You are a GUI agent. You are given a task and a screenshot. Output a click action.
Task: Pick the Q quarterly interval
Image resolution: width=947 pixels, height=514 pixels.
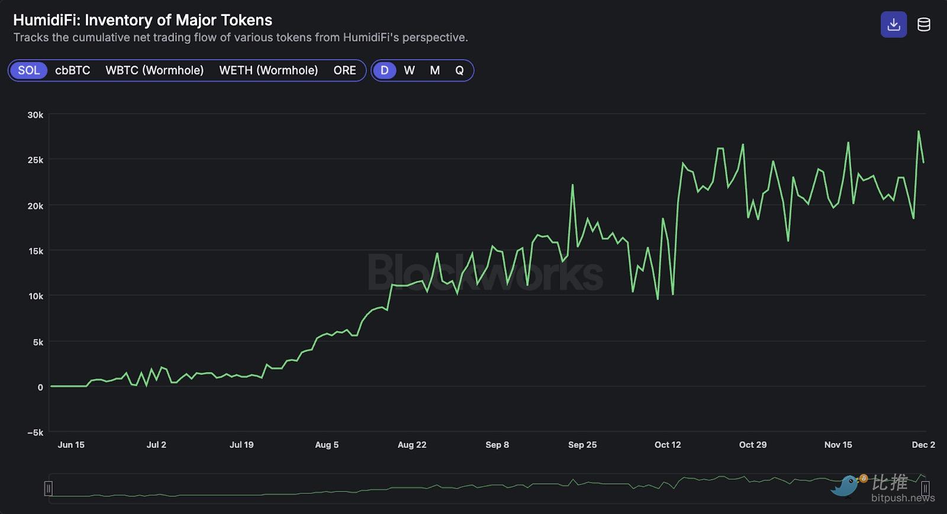459,70
